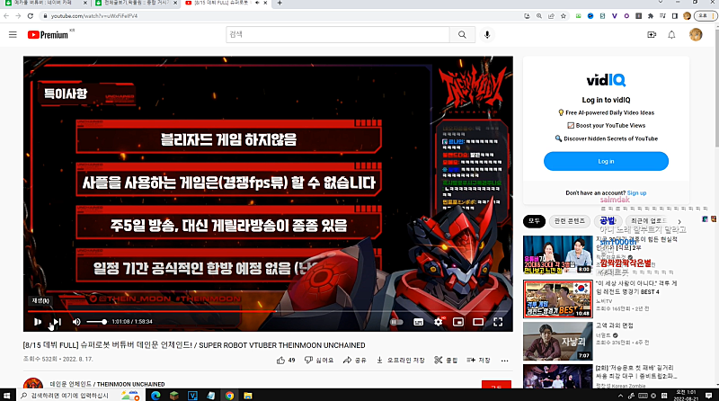
Task: Follow the vidIQ Sign up link
Action: click(636, 193)
